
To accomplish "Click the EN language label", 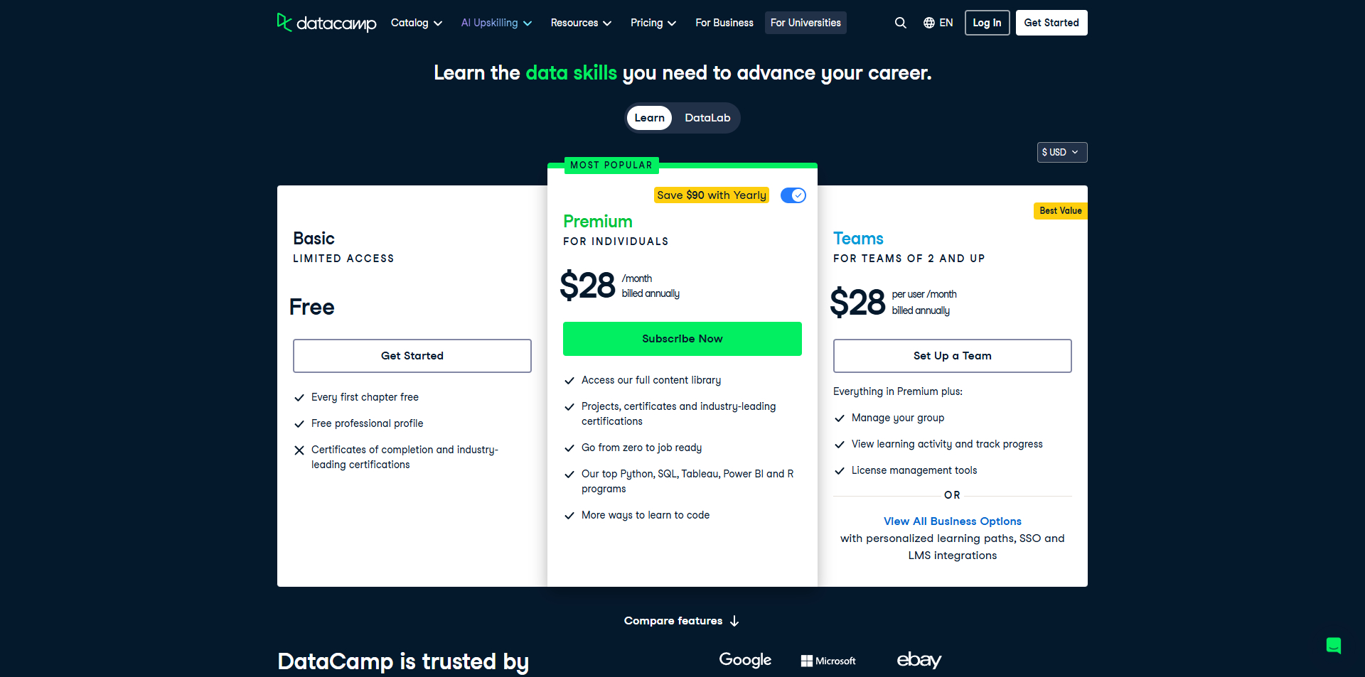I will (x=946, y=23).
